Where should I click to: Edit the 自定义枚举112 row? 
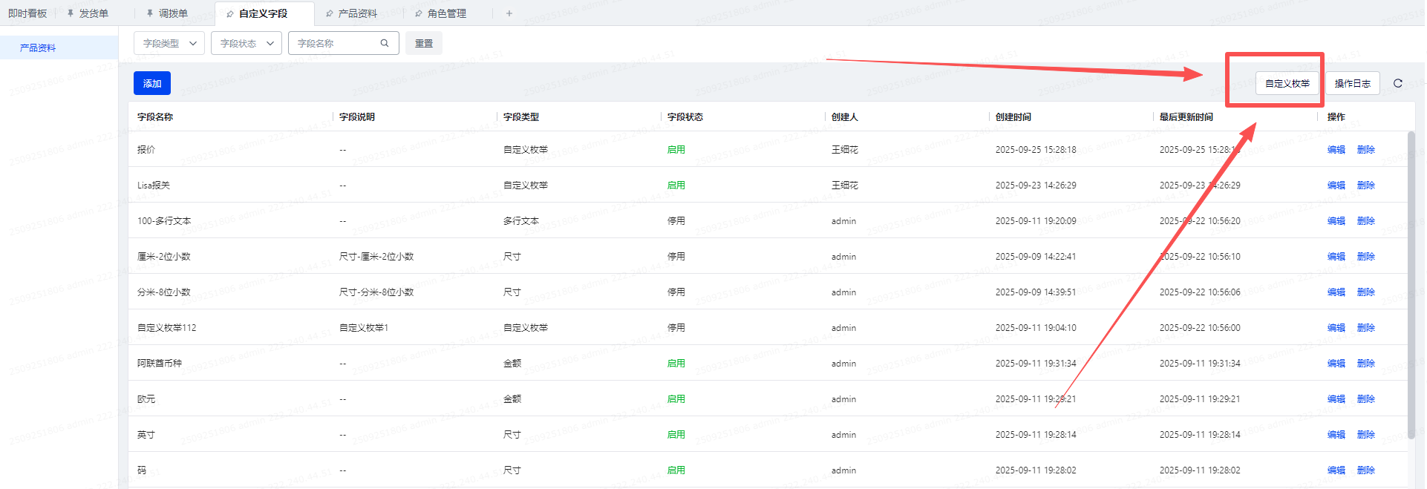(1336, 327)
